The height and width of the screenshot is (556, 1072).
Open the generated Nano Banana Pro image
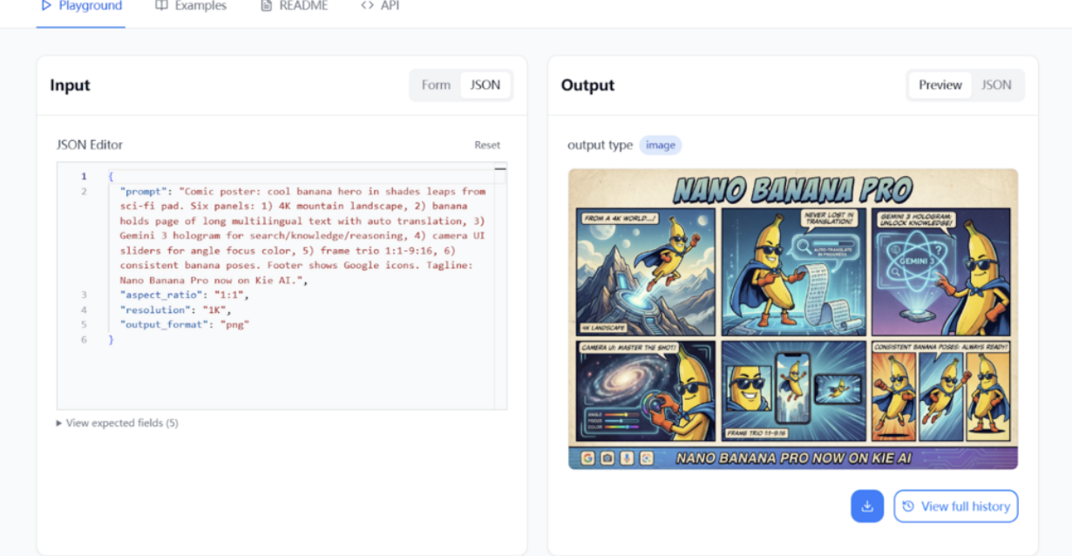[793, 319]
